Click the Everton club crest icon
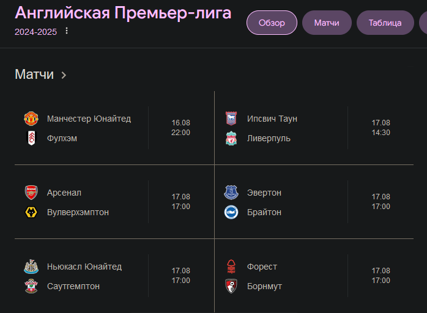Image resolution: width=427 pixels, height=313 pixels. coord(231,193)
